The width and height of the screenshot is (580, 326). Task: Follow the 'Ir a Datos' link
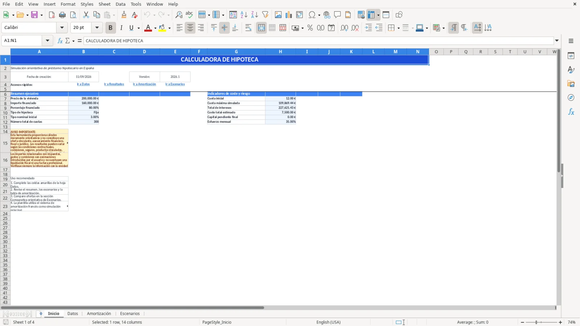[x=83, y=84]
